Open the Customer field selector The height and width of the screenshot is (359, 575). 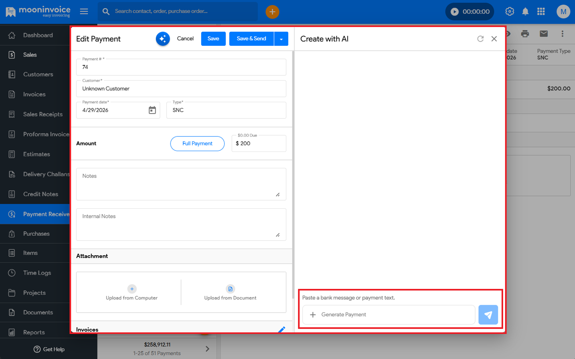coord(181,89)
